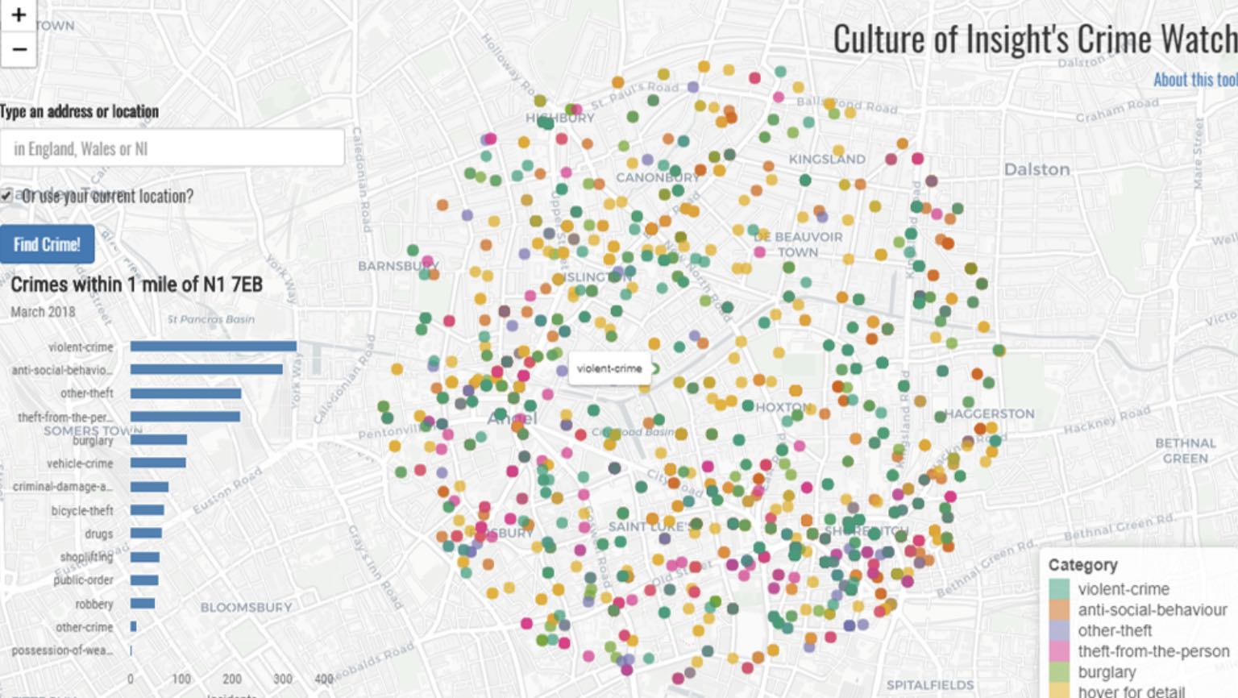Screen dimensions: 1238x698
Task: Click the shoplifting bar in chart
Action: (x=144, y=557)
